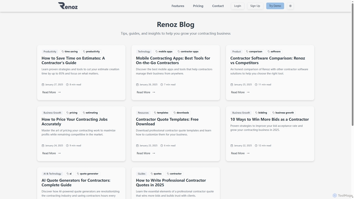Select the 'productivity' tag with tag icon
The width and height of the screenshot is (354, 199).
92,52
